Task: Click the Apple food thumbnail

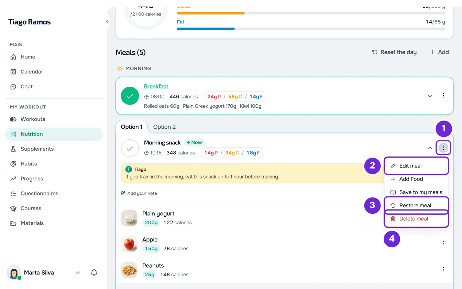Action: (x=129, y=244)
